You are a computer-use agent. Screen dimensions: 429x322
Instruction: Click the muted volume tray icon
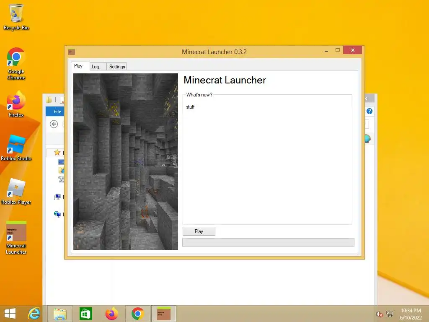(x=379, y=314)
